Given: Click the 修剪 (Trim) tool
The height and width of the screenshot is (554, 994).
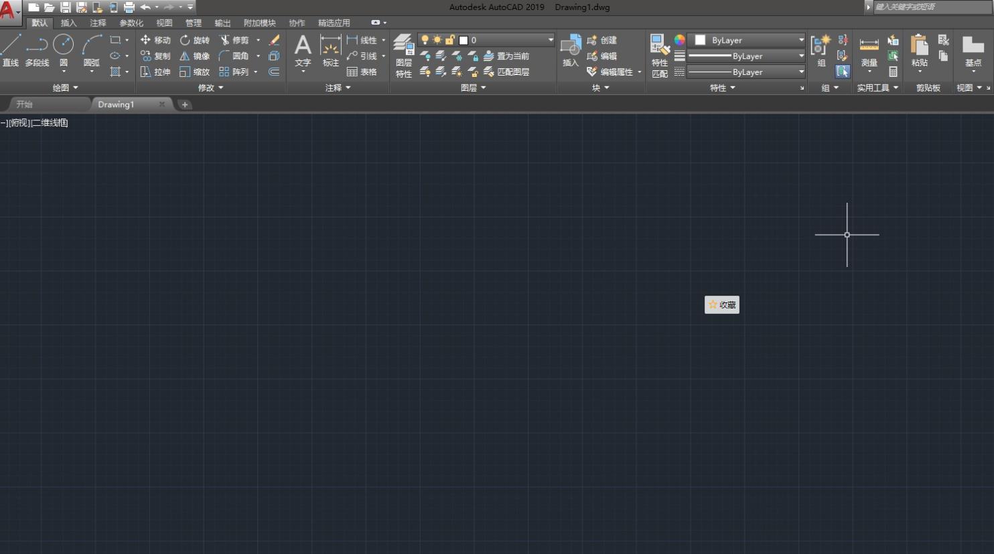Looking at the screenshot, I should point(234,40).
